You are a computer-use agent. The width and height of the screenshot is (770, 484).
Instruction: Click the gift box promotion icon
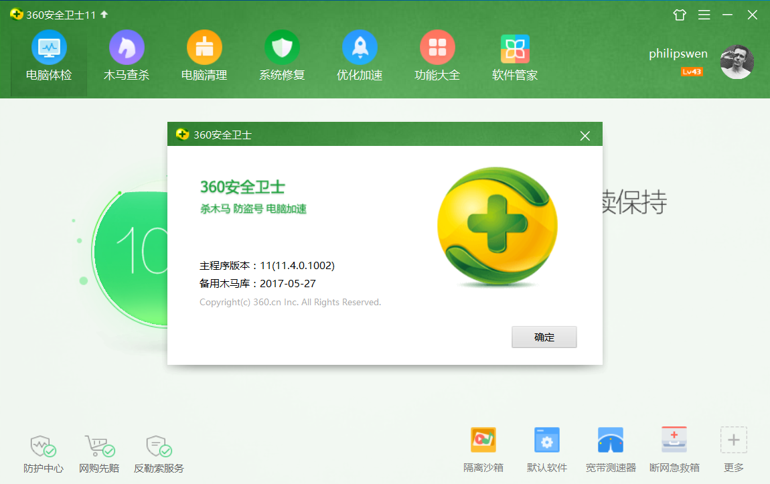[x=679, y=13]
